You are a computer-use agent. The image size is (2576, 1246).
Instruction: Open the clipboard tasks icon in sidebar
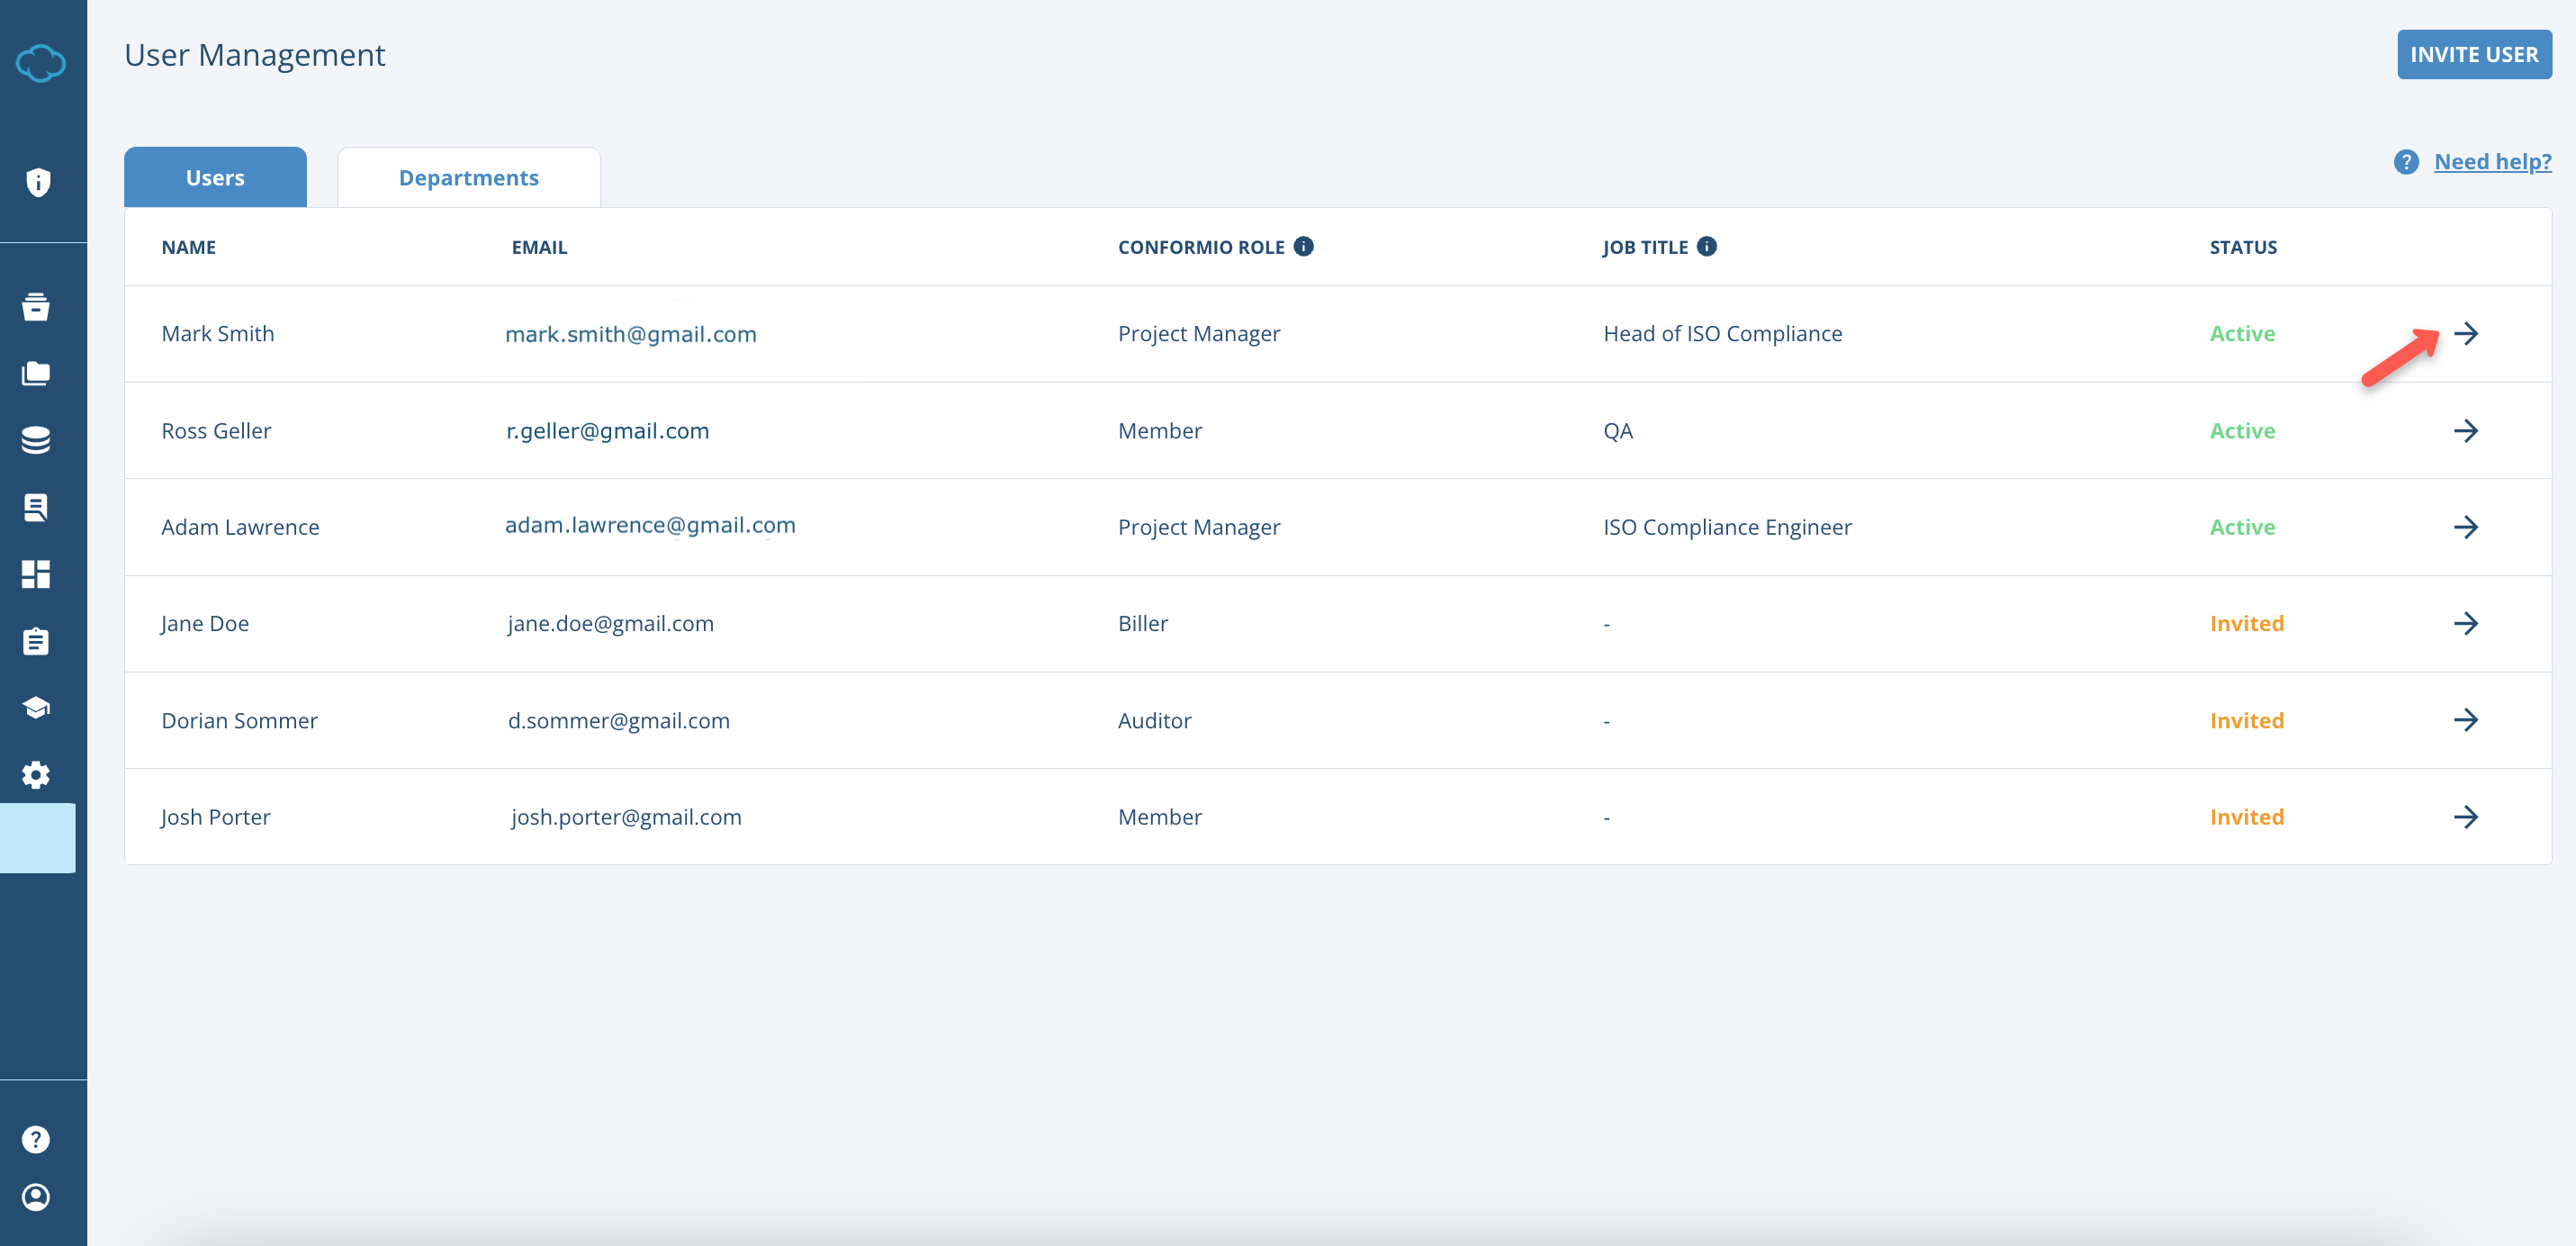coord(37,641)
